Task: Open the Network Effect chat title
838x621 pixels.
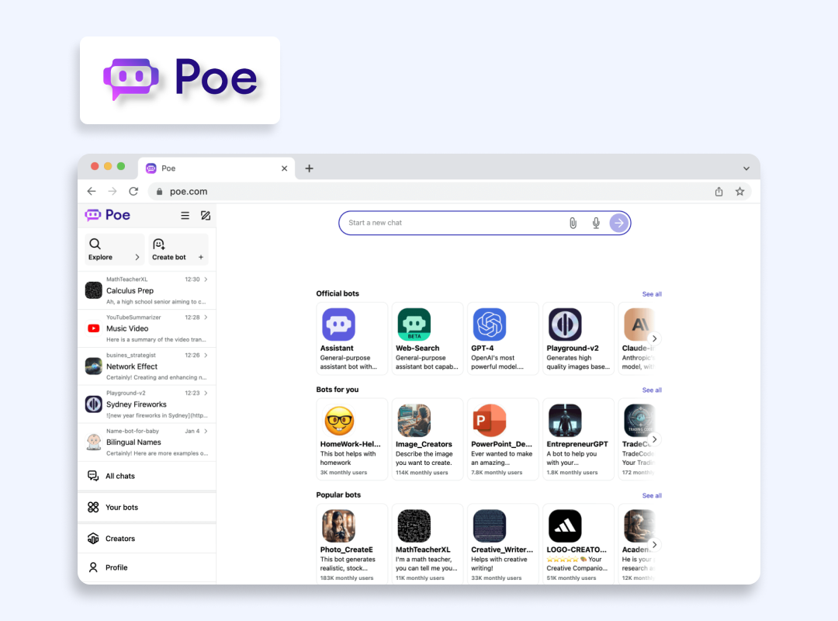Action: coord(132,366)
